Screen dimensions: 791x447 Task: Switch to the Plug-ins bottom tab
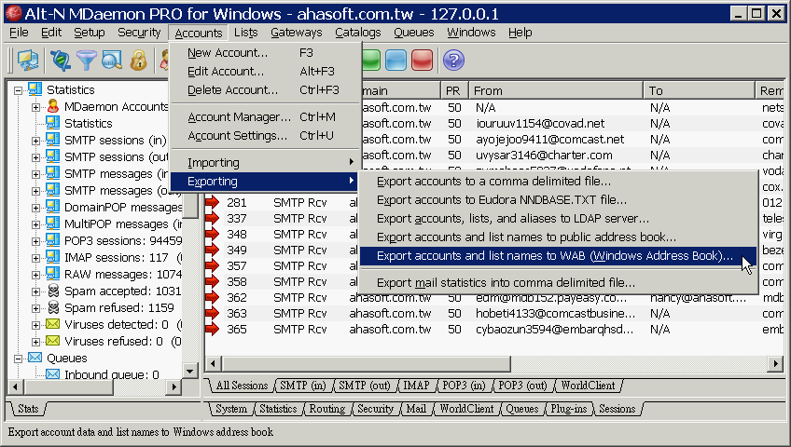coord(569,409)
